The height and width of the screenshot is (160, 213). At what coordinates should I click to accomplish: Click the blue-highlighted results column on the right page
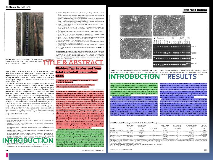tap(183, 99)
